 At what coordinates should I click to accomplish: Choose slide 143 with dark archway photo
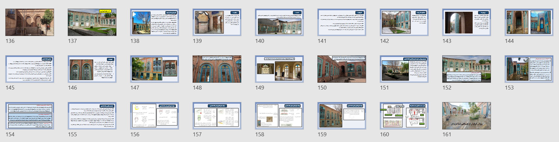pyautogui.click(x=467, y=22)
